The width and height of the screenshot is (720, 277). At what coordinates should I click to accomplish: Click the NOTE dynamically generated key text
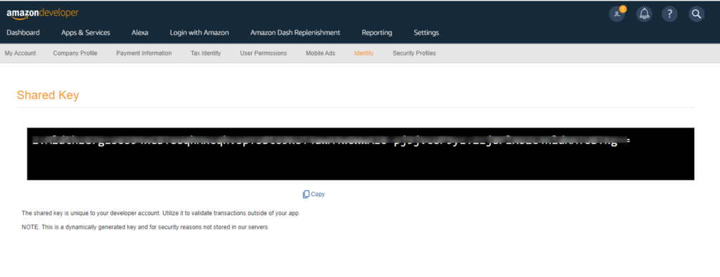145,227
